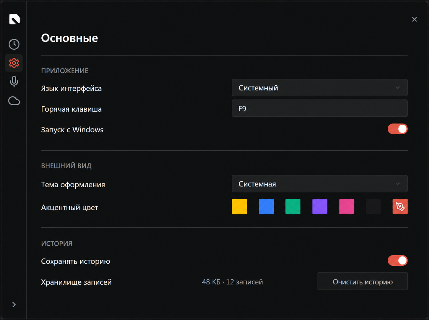Click the Очистить историю button

click(x=363, y=281)
